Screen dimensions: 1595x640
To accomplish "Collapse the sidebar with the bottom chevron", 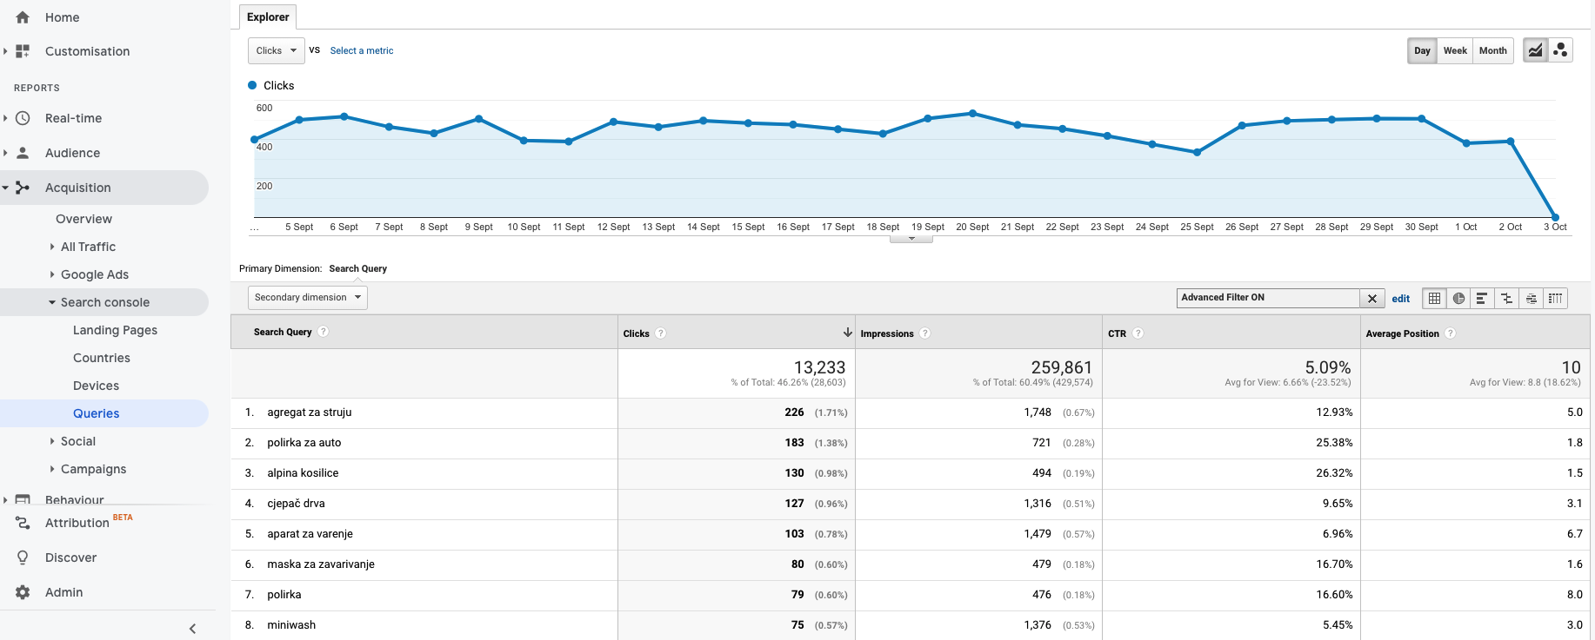I will click(x=193, y=629).
